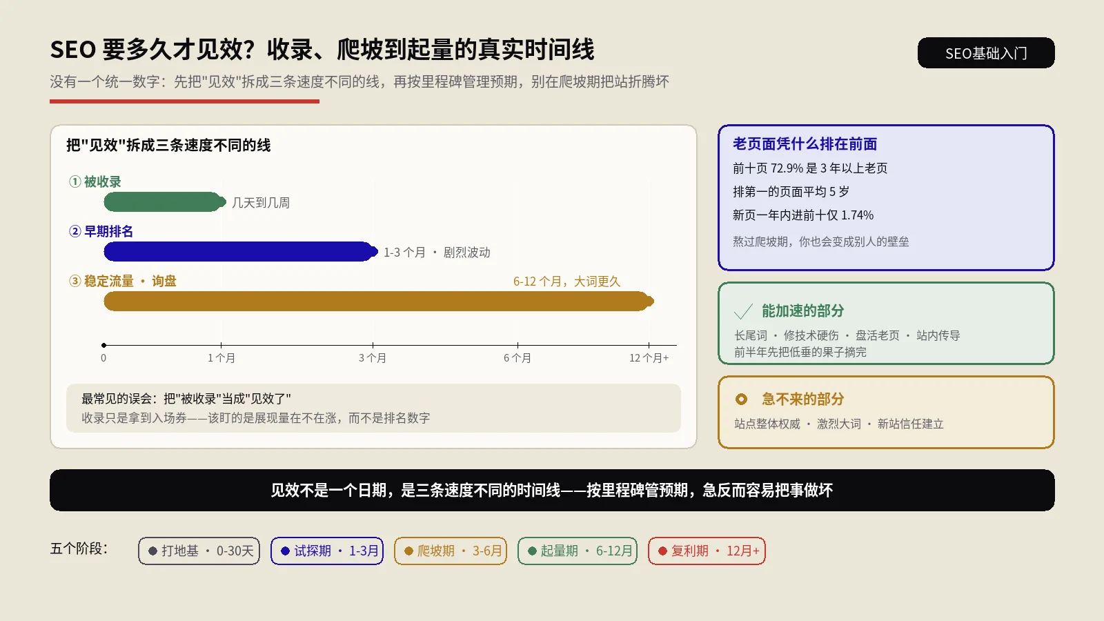The height and width of the screenshot is (621, 1104).
Task: Click the 老页面凭什么排在前面 card heading
Action: point(805,144)
